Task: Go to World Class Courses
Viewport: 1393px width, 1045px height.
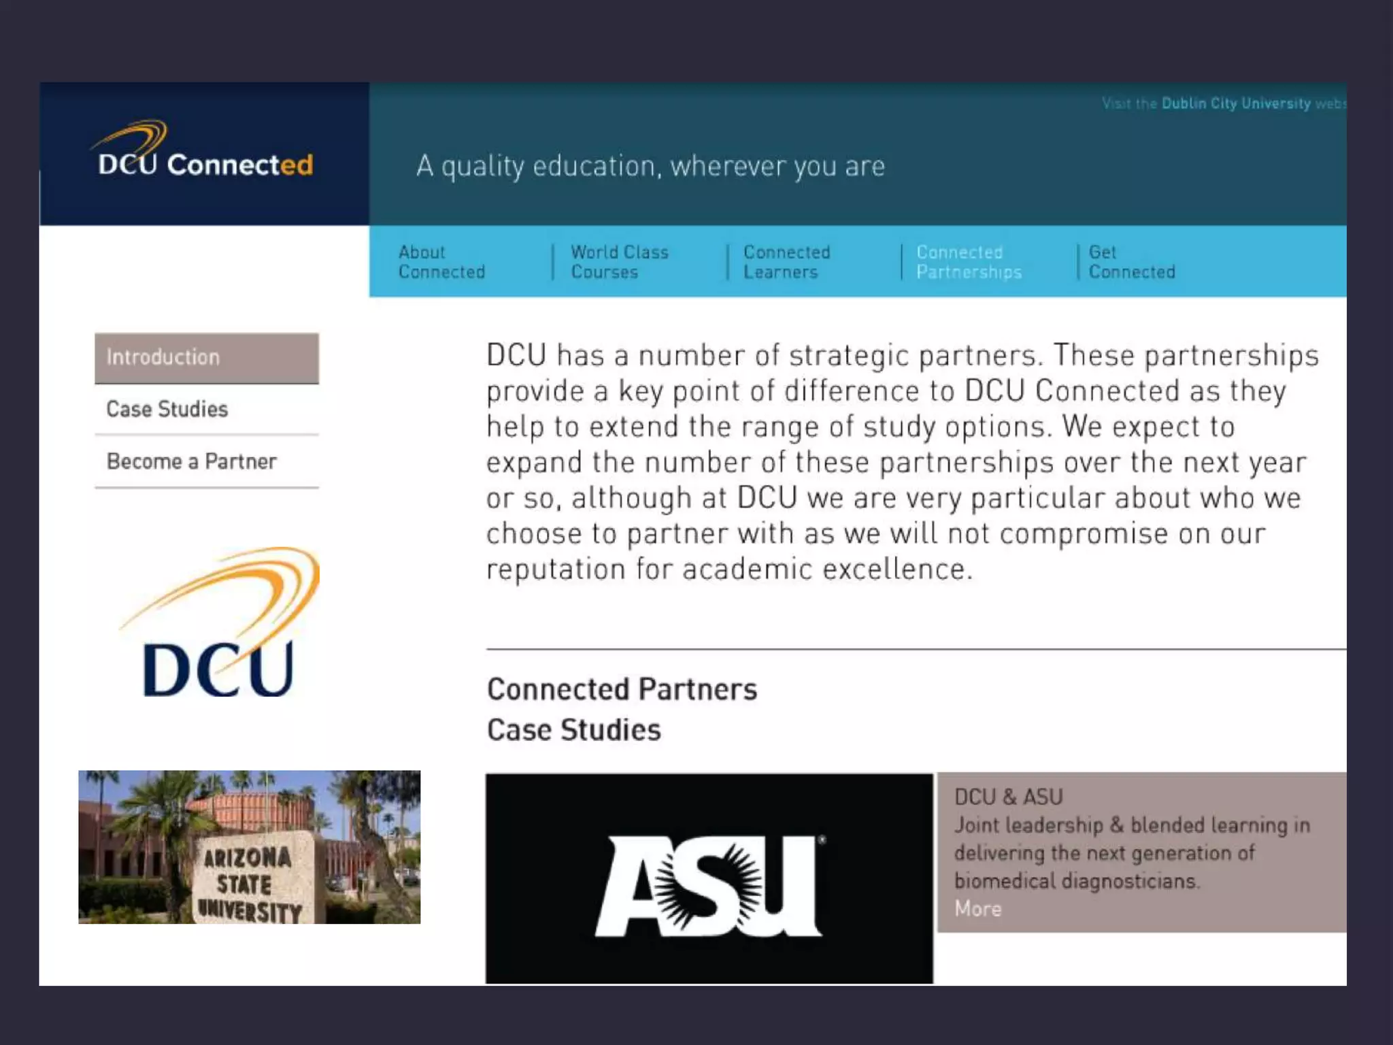Action: click(x=619, y=262)
